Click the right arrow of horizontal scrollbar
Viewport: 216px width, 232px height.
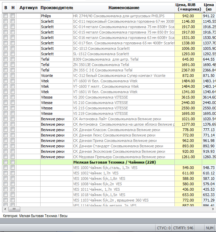(x=213, y=209)
